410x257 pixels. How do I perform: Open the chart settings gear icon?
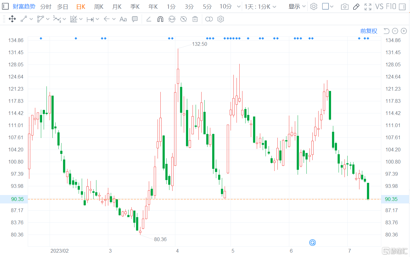point(314,6)
